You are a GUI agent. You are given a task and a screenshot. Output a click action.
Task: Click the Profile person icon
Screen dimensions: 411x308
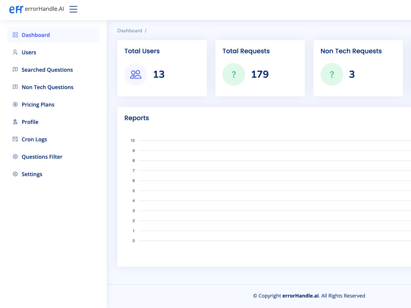(15, 122)
